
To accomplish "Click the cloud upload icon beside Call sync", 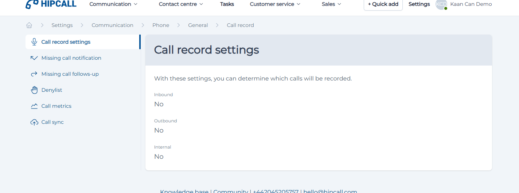I will (34, 122).
